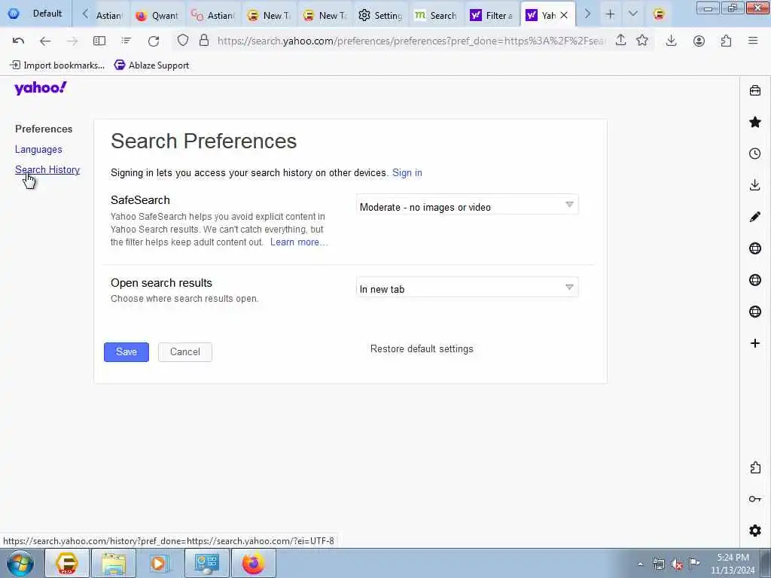Open Firefox from the taskbar
Screen dimensions: 771x578
[253, 563]
